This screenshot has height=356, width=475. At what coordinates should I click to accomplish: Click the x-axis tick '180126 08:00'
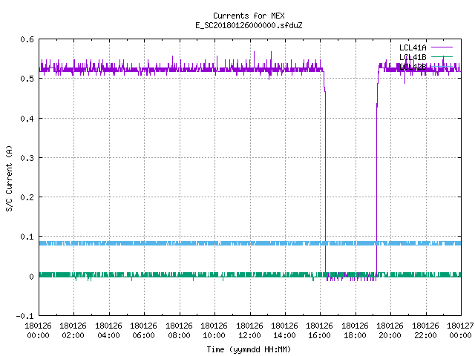[x=179, y=331]
